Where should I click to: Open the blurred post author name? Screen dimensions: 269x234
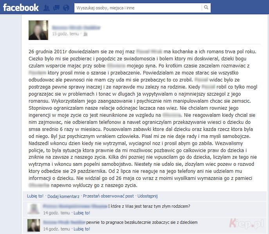click(x=76, y=27)
